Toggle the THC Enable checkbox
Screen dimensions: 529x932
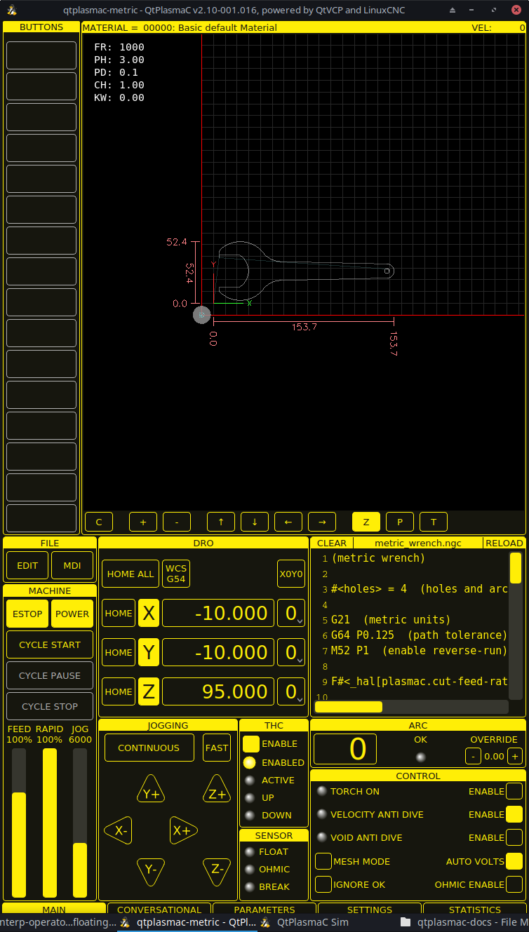(x=251, y=744)
